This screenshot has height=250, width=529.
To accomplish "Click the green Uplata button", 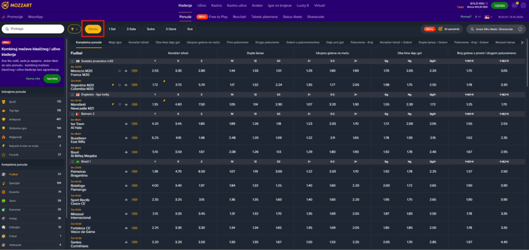I will coord(499,6).
